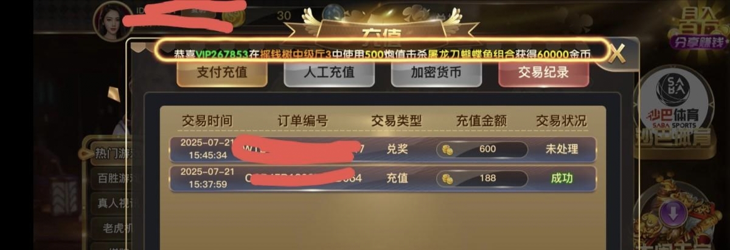
Task: Click the 成功 status of 充值 record
Action: [561, 178]
